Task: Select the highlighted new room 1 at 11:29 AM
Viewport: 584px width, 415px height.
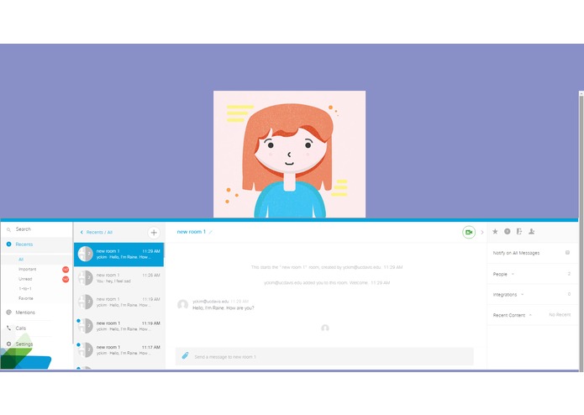Action: [x=118, y=255]
